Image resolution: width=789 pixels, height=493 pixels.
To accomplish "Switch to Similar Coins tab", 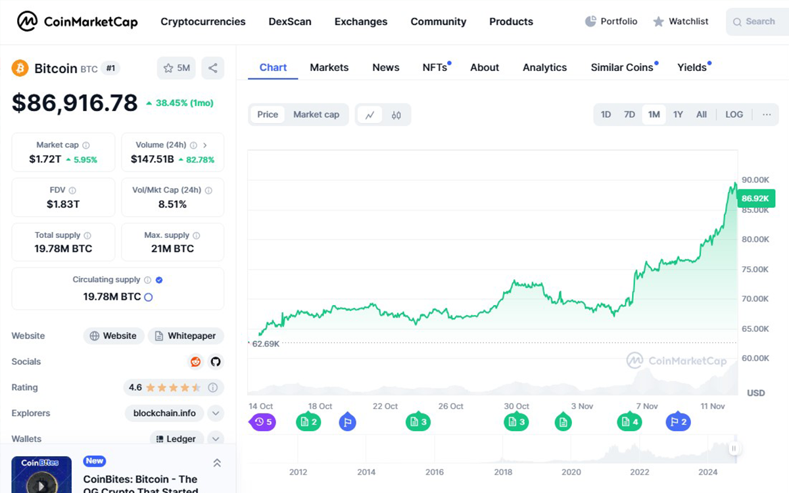I will (x=623, y=67).
